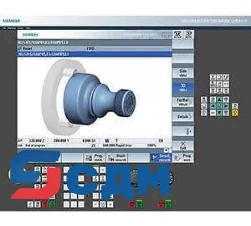Click the green feed start button

(x=168, y=204)
